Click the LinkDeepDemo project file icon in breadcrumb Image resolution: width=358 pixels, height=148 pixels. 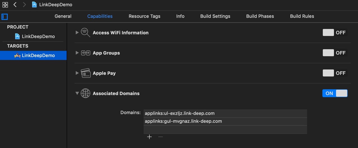(x=34, y=5)
